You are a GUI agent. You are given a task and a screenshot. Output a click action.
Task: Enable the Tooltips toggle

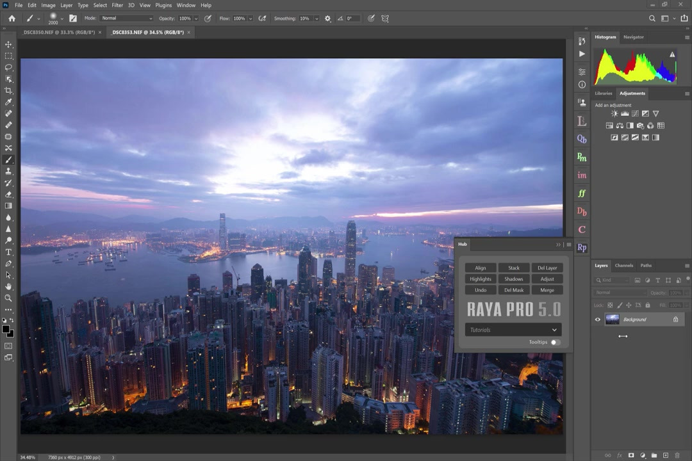click(554, 343)
